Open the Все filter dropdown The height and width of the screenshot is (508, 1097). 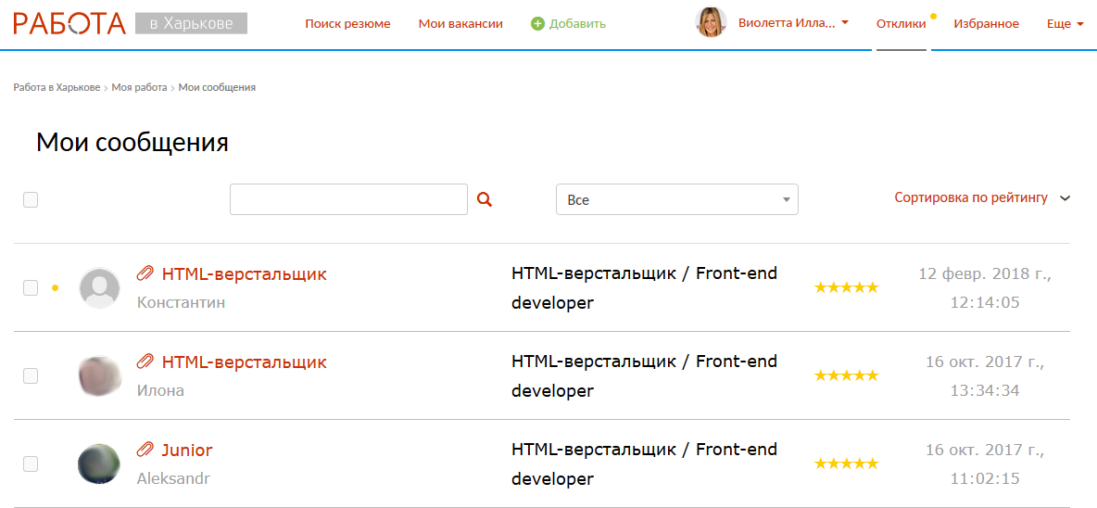pyautogui.click(x=676, y=199)
